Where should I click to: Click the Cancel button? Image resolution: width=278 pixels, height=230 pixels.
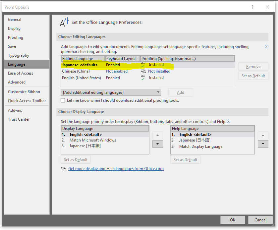(260, 220)
